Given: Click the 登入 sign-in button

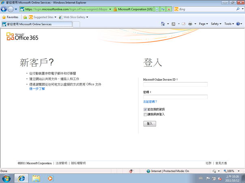Looking at the screenshot, I should pos(150,124).
